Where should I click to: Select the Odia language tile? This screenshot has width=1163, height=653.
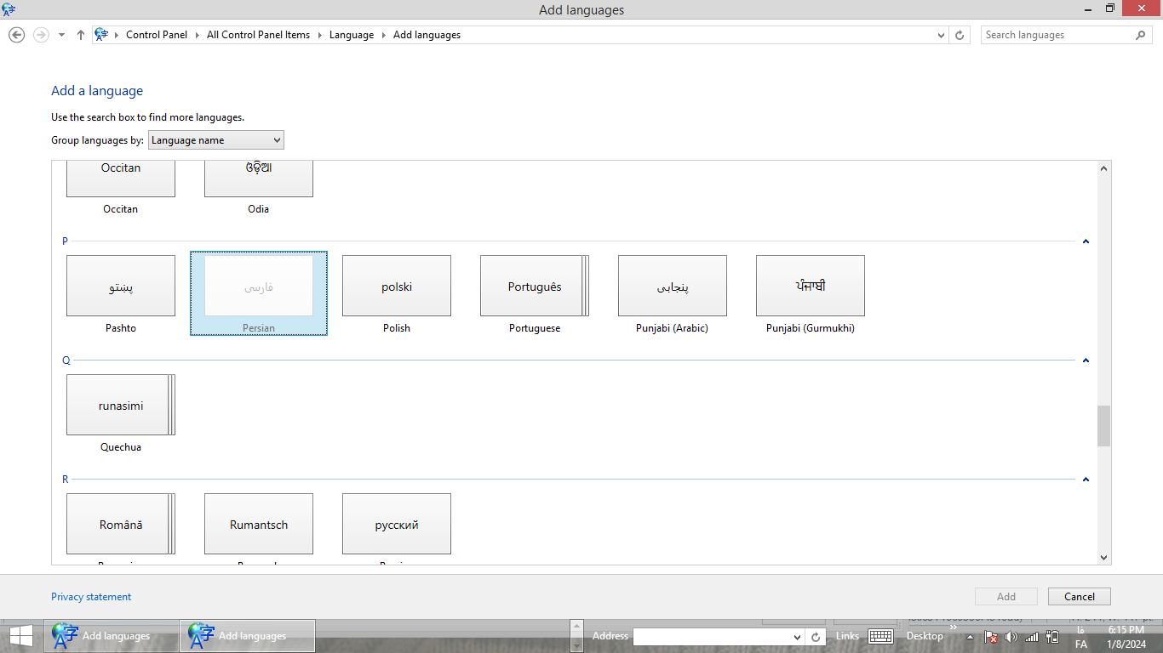[259, 187]
